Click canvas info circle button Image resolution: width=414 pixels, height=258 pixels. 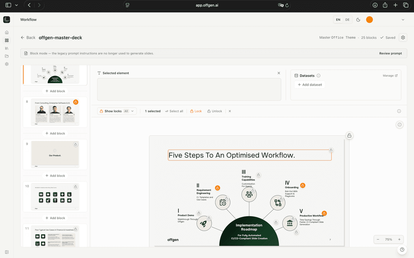[400, 125]
